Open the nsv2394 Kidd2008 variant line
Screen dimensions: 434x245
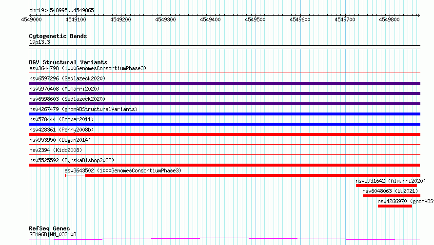pos(224,154)
